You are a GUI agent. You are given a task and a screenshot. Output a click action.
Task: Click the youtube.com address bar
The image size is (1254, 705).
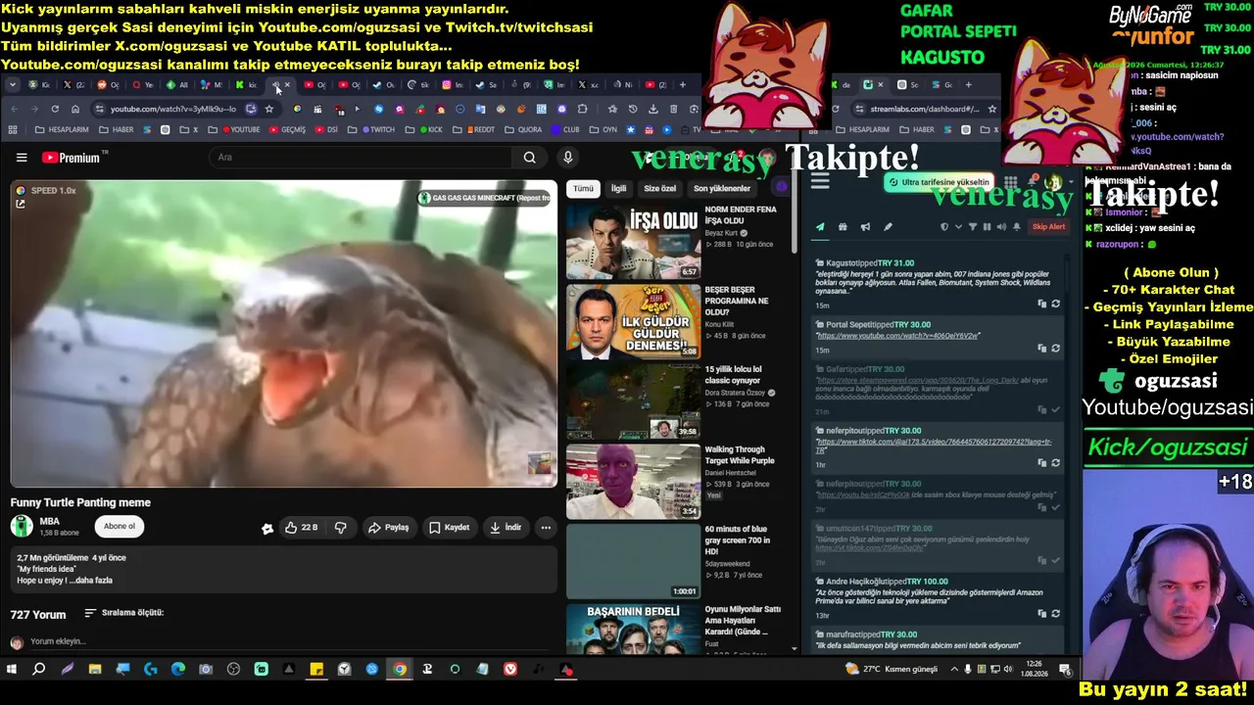coord(171,109)
